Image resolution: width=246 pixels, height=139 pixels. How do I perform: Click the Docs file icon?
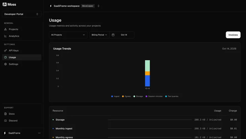[x=6, y=114]
